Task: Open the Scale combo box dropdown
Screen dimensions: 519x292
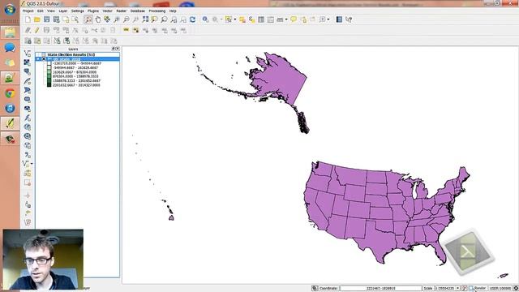Action: click(457, 289)
